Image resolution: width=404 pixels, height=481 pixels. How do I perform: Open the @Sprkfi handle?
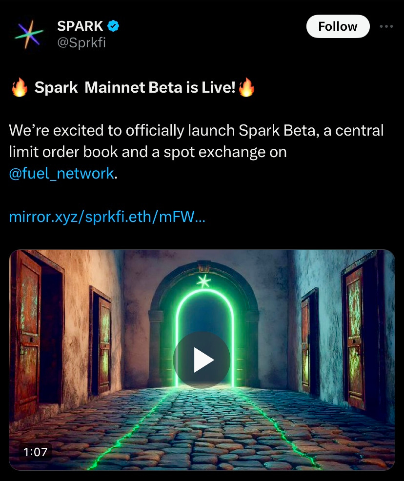(81, 42)
